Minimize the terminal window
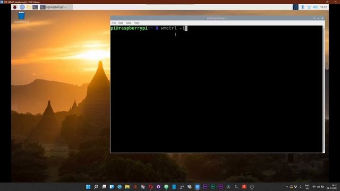Viewport: 340px width, 191px height. coord(314,18)
